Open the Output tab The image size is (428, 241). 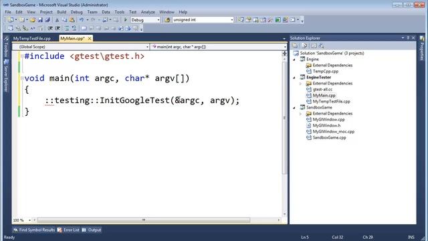point(92,230)
